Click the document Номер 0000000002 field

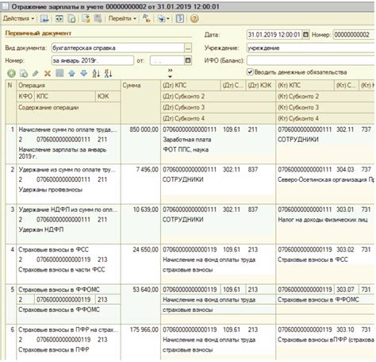pos(354,34)
